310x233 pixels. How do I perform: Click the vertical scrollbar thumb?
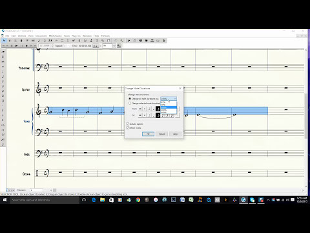coord(306,116)
